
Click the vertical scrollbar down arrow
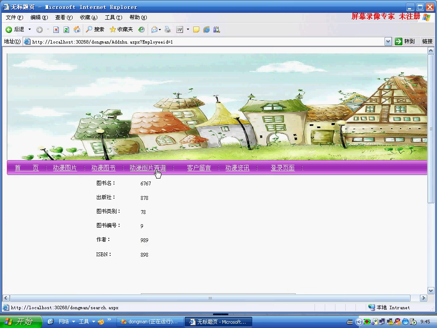[x=431, y=291]
